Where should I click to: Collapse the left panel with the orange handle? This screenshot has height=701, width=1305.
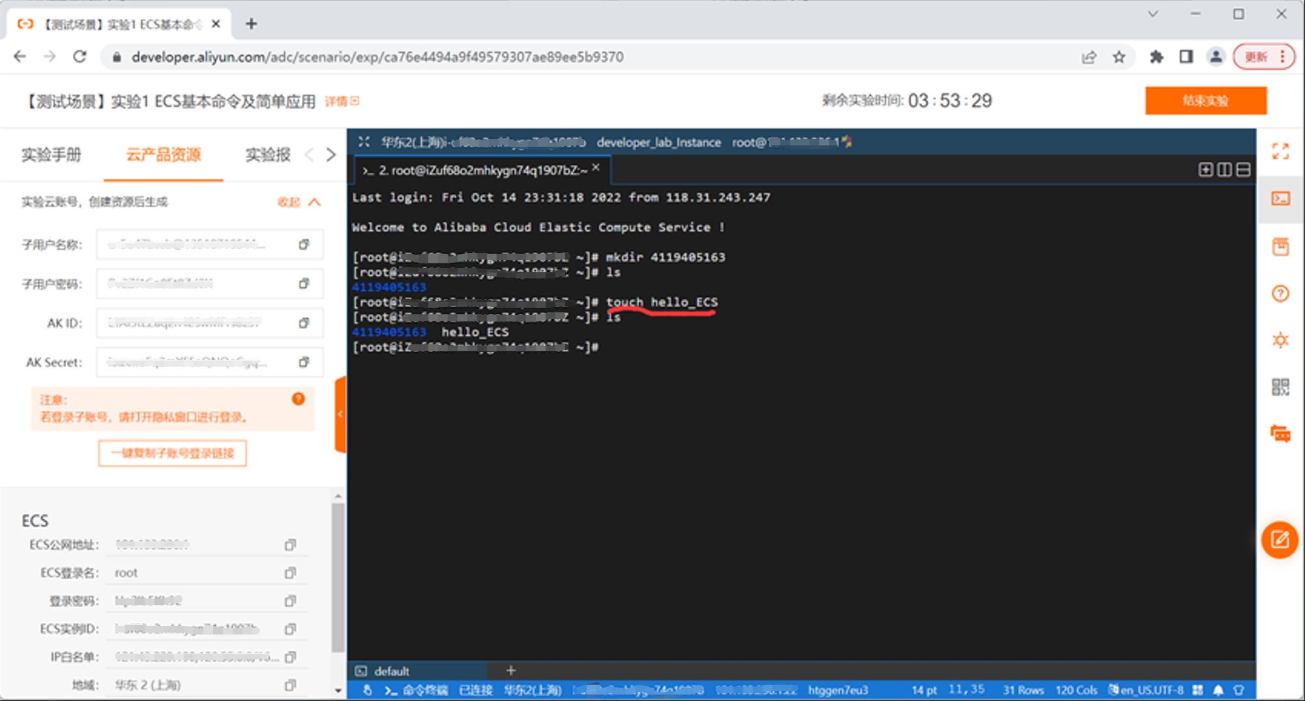[x=340, y=414]
